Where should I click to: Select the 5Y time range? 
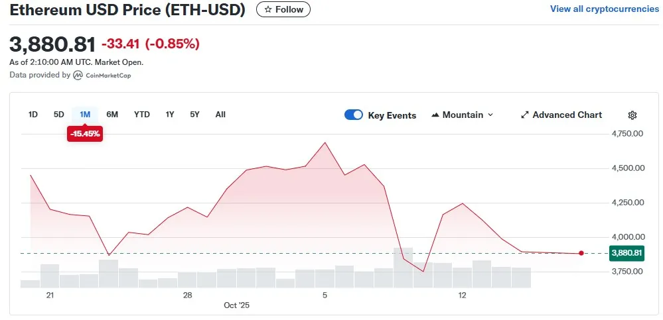click(x=194, y=114)
